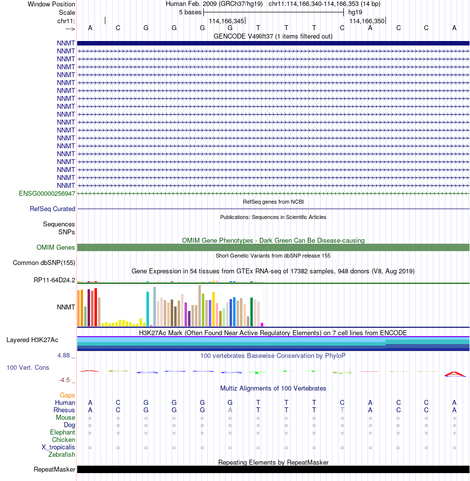Click the Human alignment row label

click(65, 402)
